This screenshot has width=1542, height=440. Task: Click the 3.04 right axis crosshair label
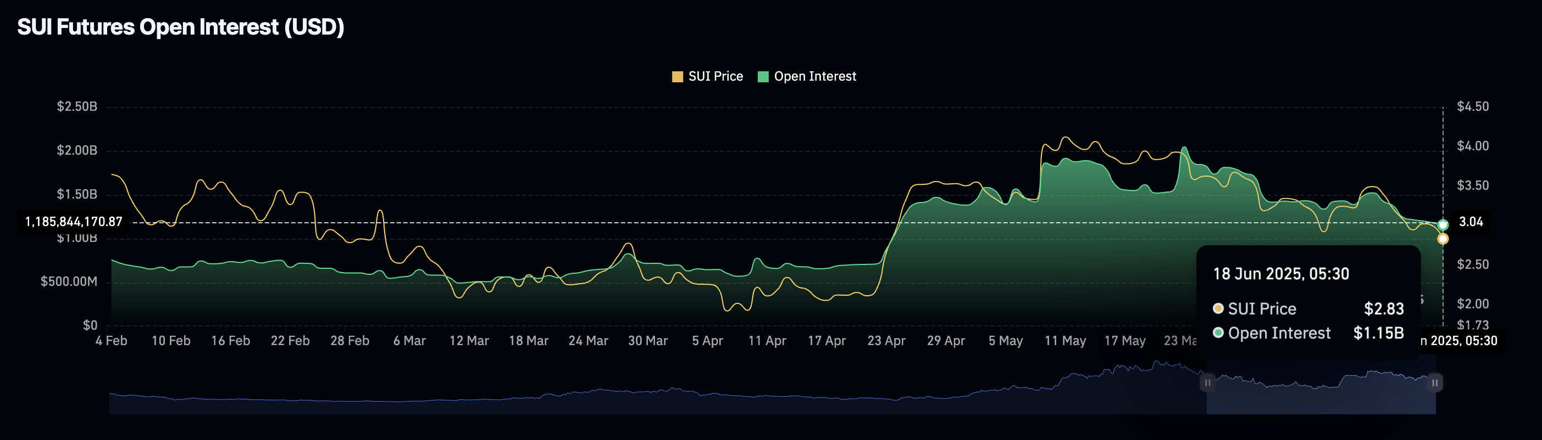point(1471,222)
